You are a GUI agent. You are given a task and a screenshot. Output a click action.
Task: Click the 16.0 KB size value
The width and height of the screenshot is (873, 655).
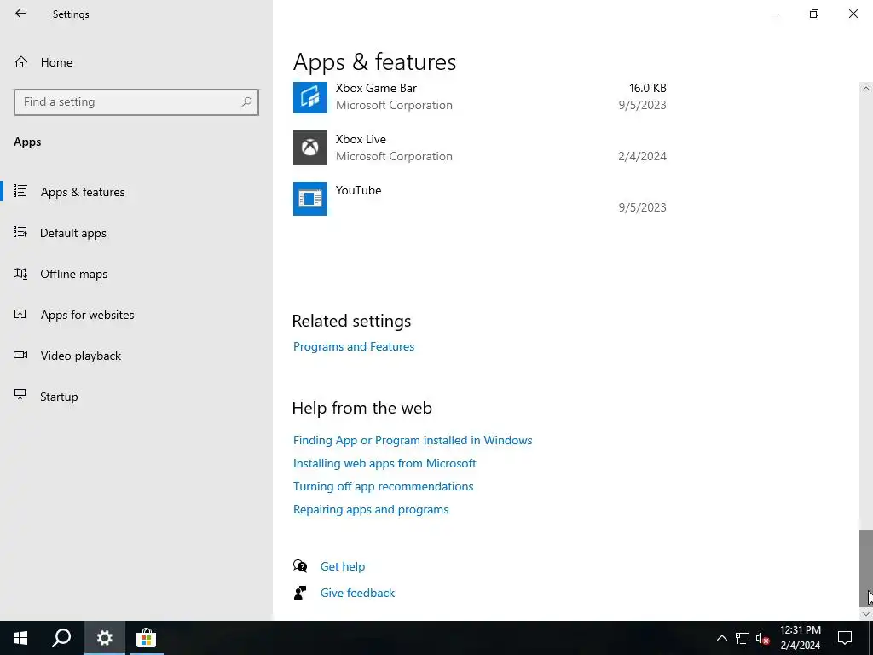click(648, 88)
